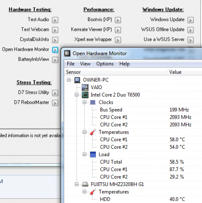Click BatteryInfoView launch arrow
This screenshot has width=202, height=203.
(x=55, y=60)
